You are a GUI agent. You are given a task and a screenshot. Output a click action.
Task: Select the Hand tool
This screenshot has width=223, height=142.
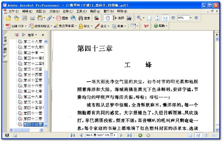[x=107, y=18]
